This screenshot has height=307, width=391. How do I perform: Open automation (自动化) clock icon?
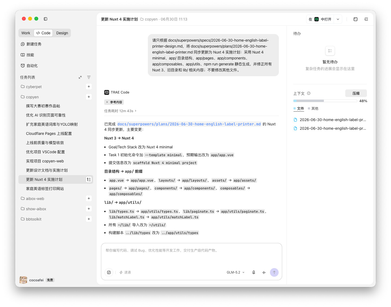23,66
